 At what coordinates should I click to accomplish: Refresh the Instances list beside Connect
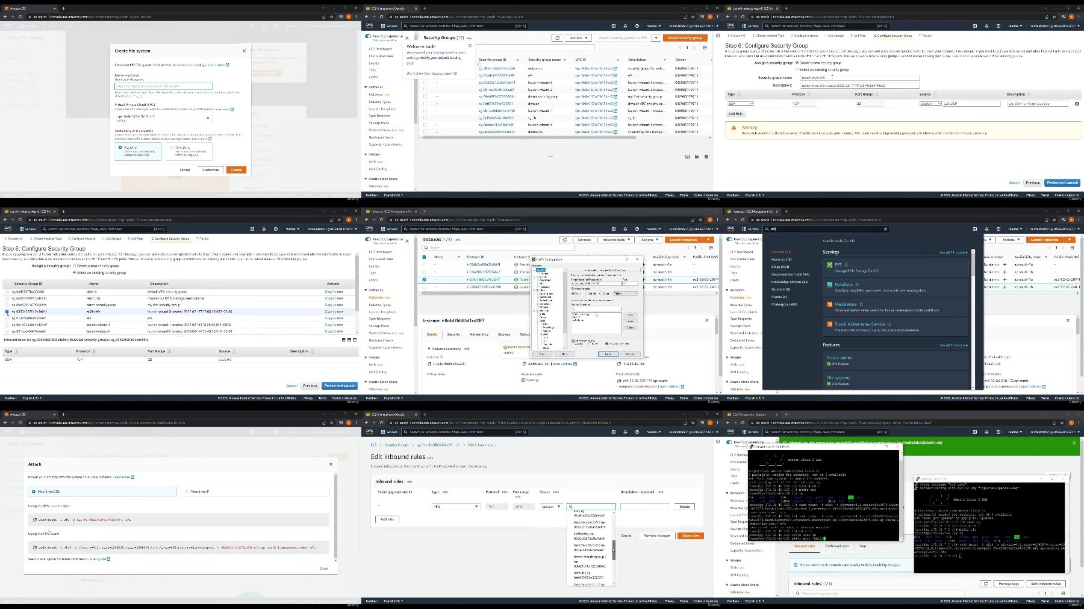click(x=564, y=240)
